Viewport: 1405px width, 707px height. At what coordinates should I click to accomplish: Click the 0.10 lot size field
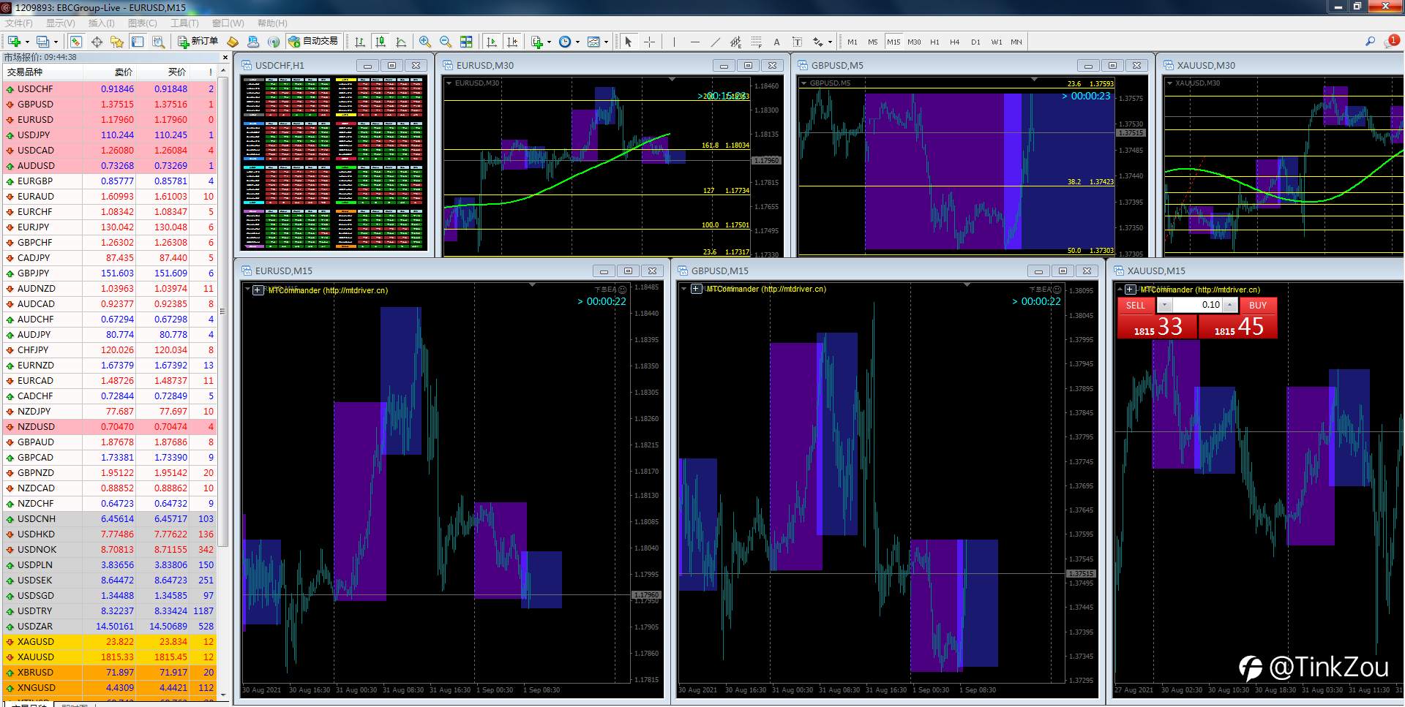tap(1198, 305)
